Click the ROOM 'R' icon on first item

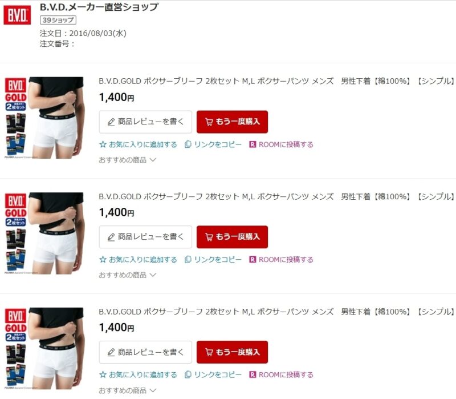coord(253,144)
